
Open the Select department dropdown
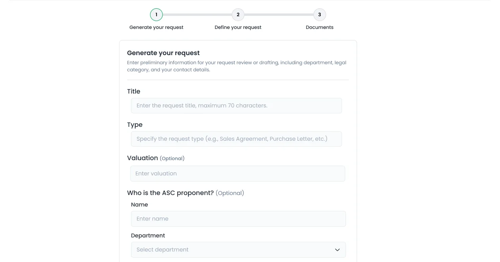[x=238, y=250]
